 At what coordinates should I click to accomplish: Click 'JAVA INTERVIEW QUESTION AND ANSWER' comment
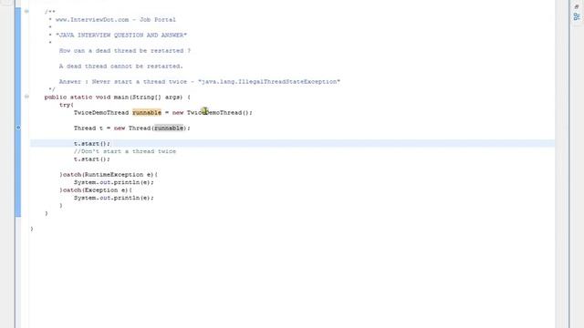121,36
